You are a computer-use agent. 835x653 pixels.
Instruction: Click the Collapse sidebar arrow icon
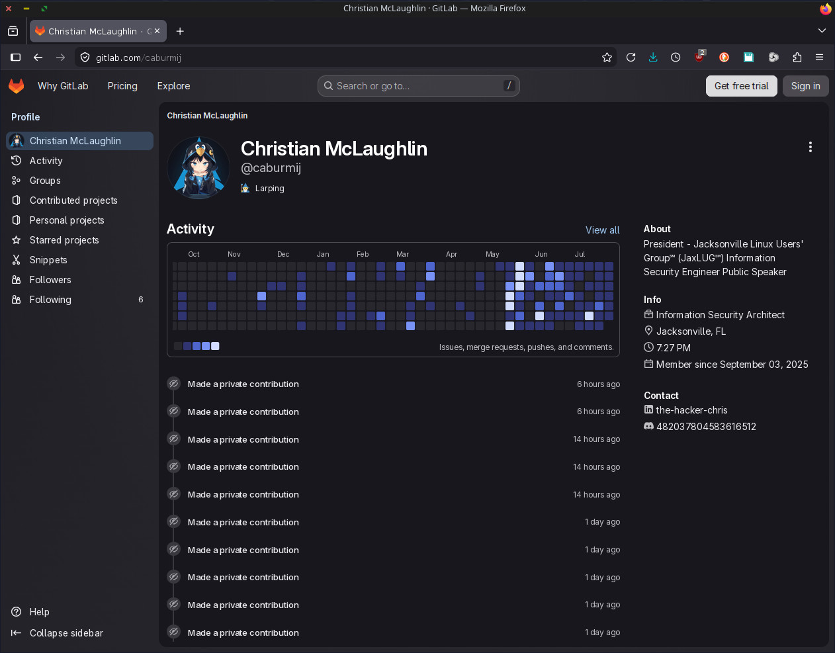coord(16,633)
